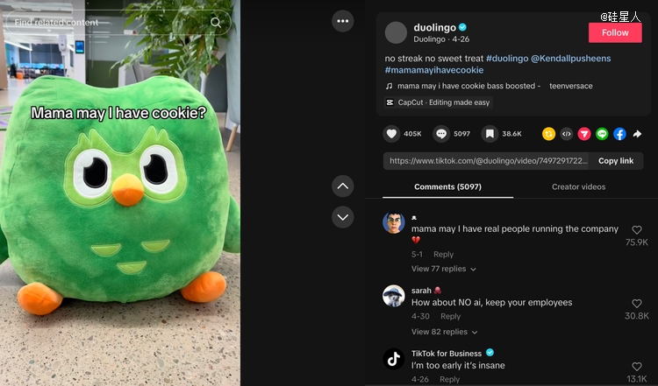
Task: Click the share arrow icon
Action: [637, 134]
